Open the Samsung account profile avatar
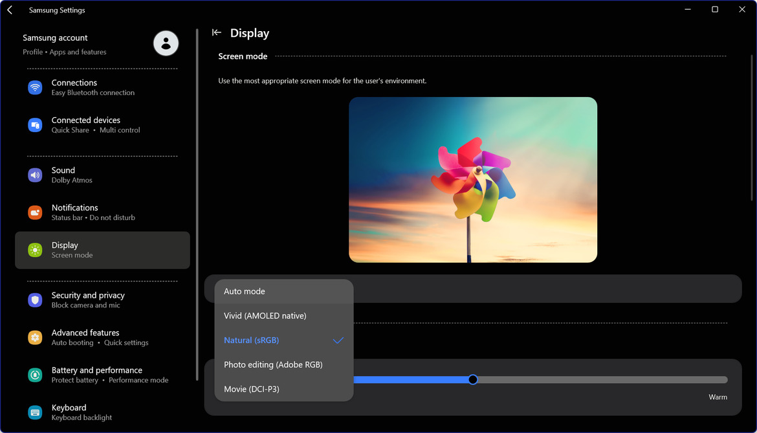 (x=166, y=43)
